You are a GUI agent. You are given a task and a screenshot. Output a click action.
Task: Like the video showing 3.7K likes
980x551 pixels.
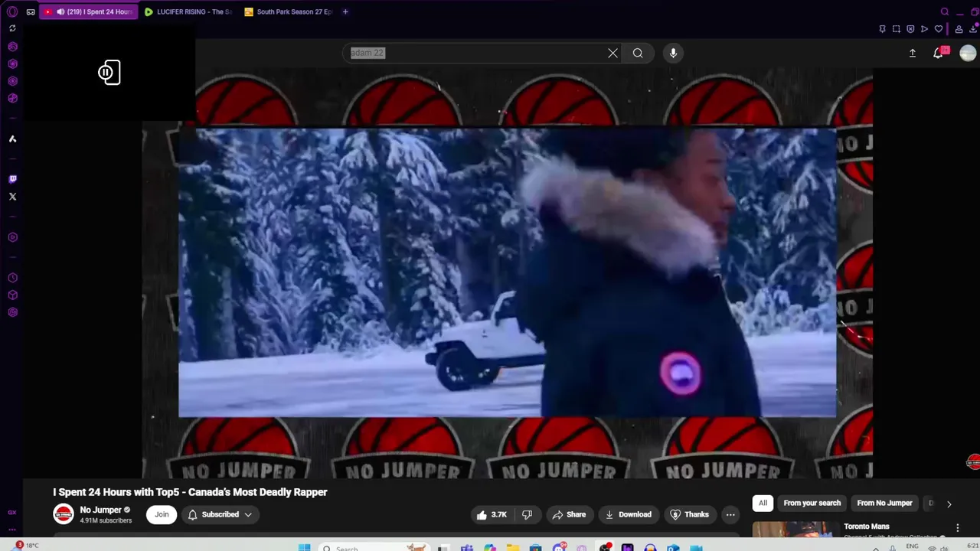click(x=492, y=514)
